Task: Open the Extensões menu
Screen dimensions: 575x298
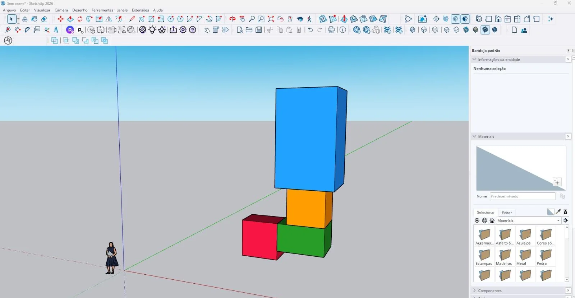Action: click(140, 10)
